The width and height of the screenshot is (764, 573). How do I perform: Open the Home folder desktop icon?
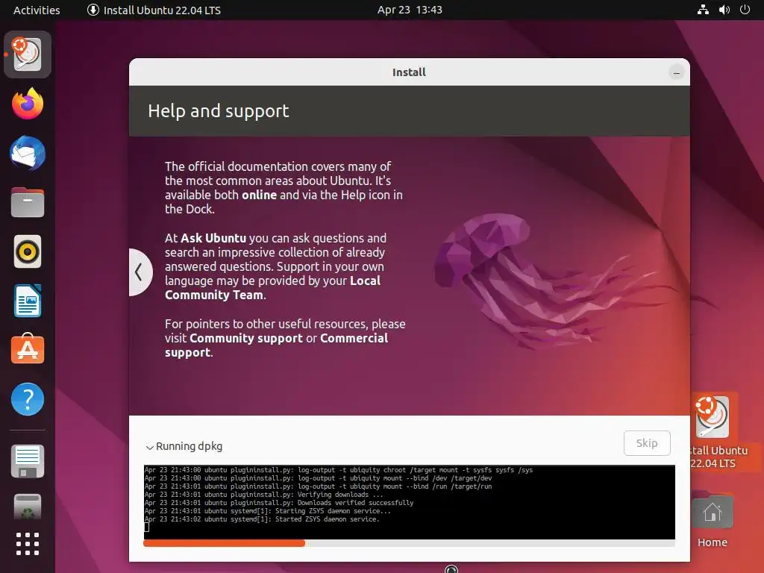pos(713,521)
